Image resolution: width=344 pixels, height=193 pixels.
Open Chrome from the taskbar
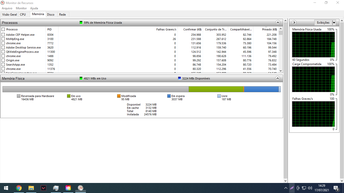(19, 188)
